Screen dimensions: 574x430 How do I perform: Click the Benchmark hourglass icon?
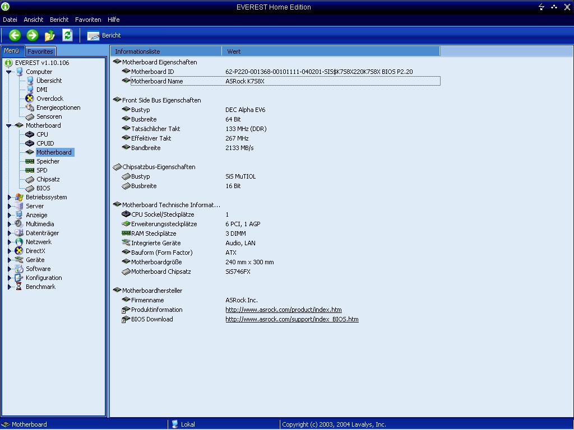click(x=19, y=287)
